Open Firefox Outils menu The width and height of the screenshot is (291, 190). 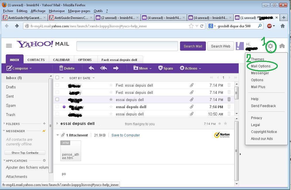pos(98,11)
